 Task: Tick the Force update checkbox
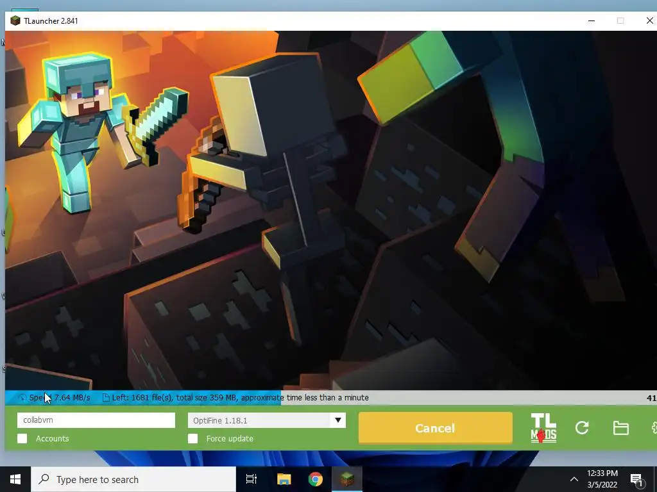(x=192, y=438)
